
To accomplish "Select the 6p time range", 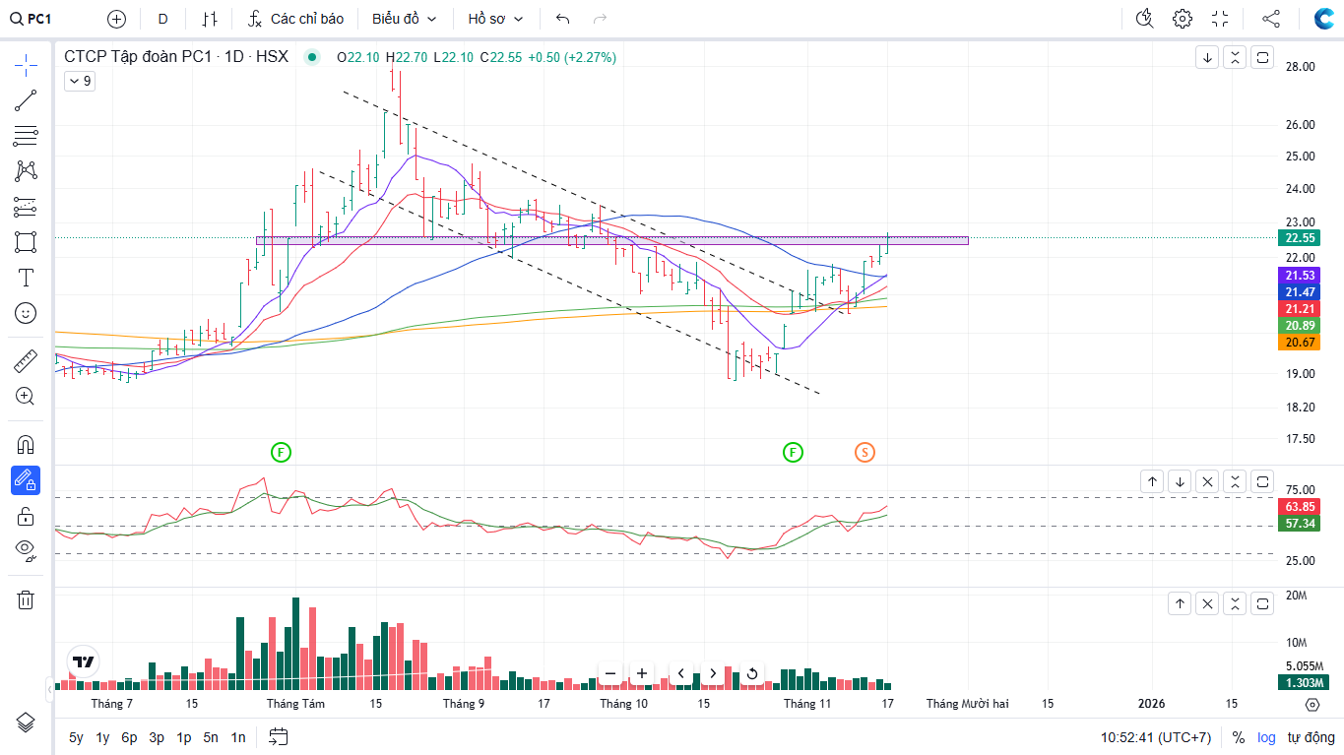I will click(x=129, y=737).
